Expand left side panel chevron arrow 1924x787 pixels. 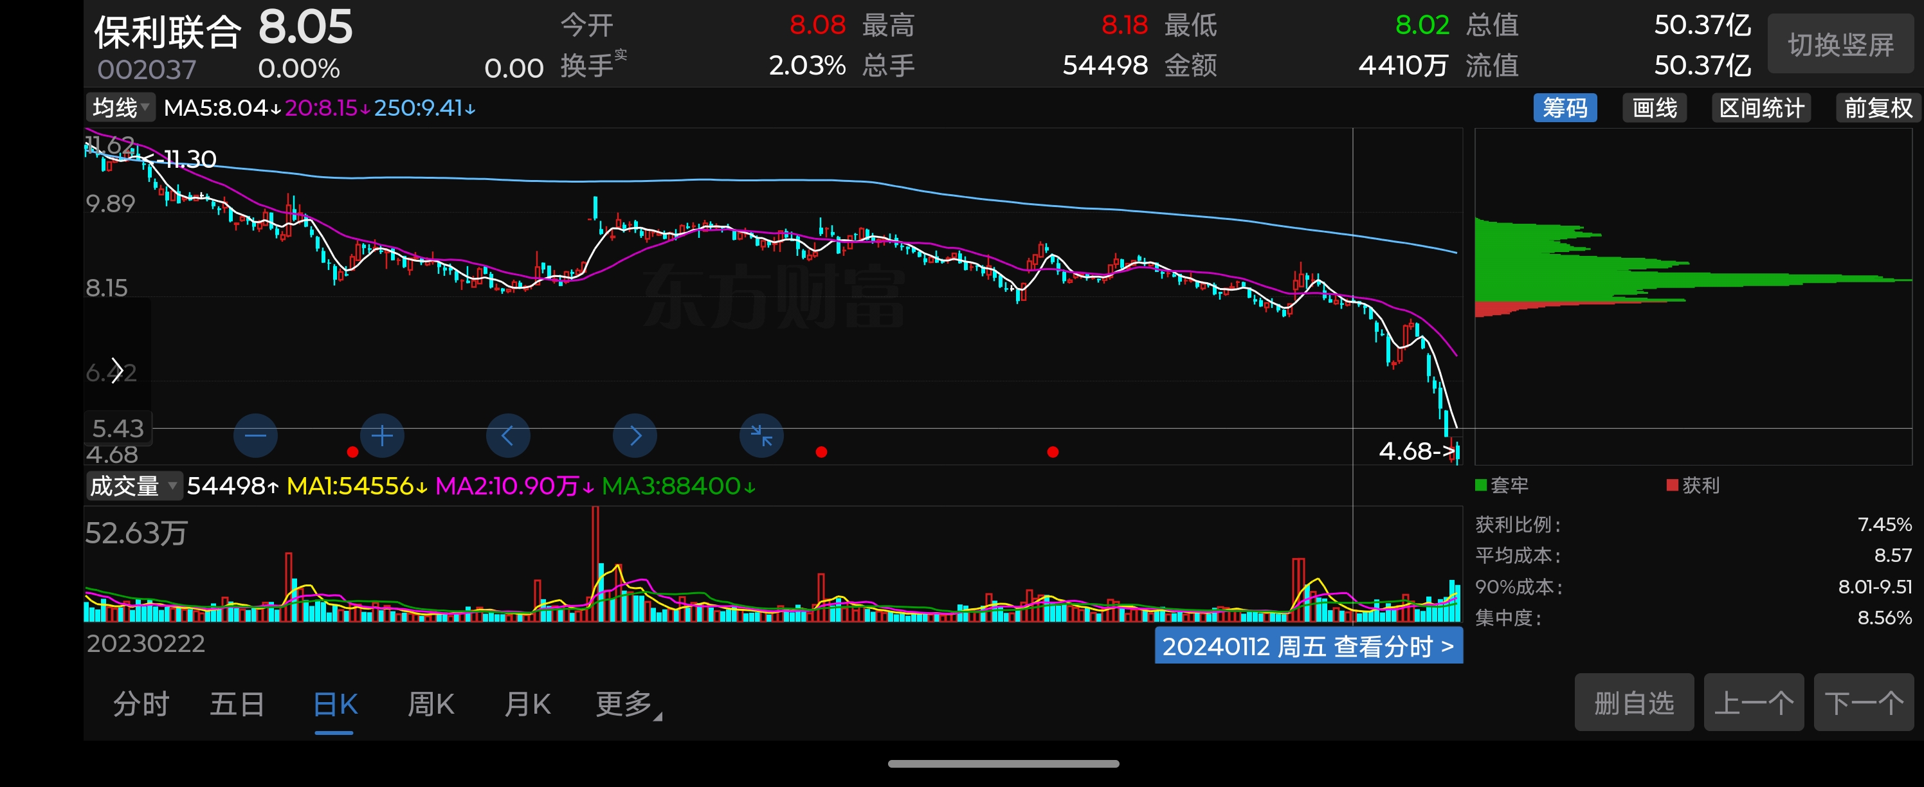pos(116,370)
